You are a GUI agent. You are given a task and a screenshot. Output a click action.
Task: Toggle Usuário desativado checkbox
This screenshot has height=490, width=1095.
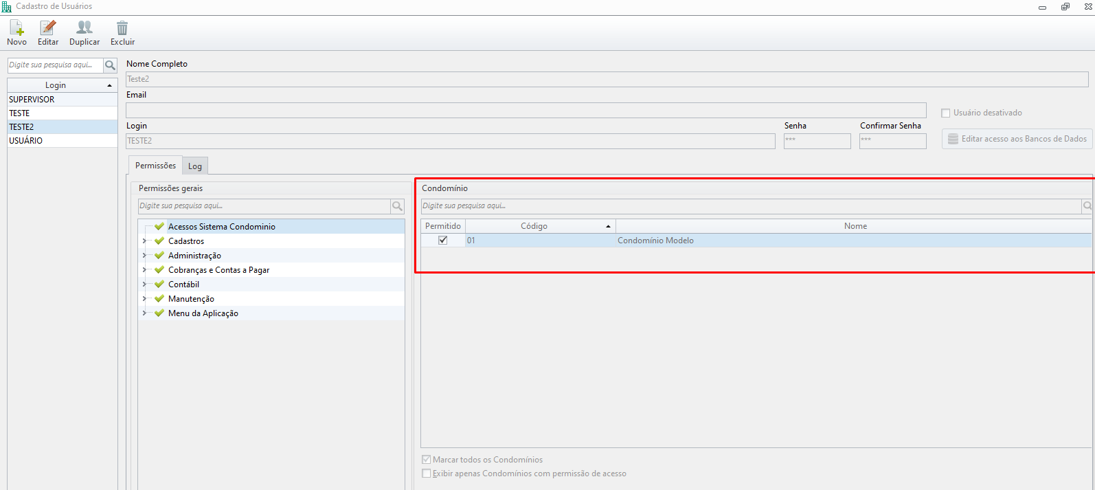(x=945, y=113)
